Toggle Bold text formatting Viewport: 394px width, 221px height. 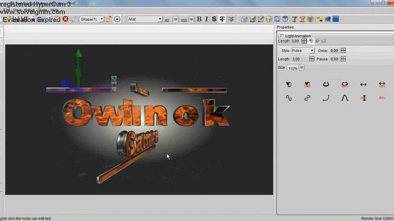(x=199, y=19)
